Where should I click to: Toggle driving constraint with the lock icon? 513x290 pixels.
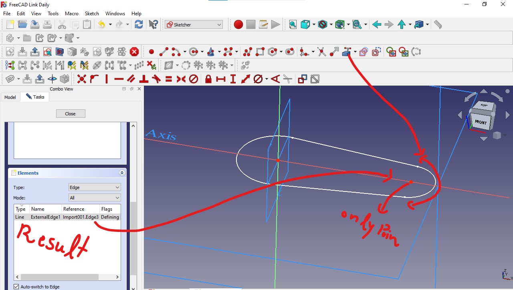[x=208, y=79]
